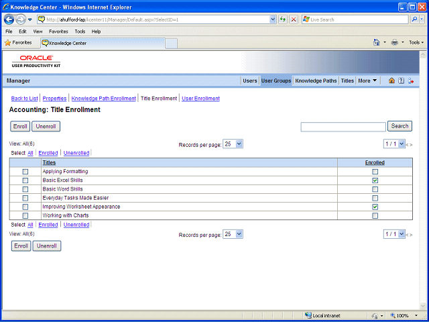The image size is (429, 322).
Task: Click the top Unenroll button
Action: click(x=46, y=127)
